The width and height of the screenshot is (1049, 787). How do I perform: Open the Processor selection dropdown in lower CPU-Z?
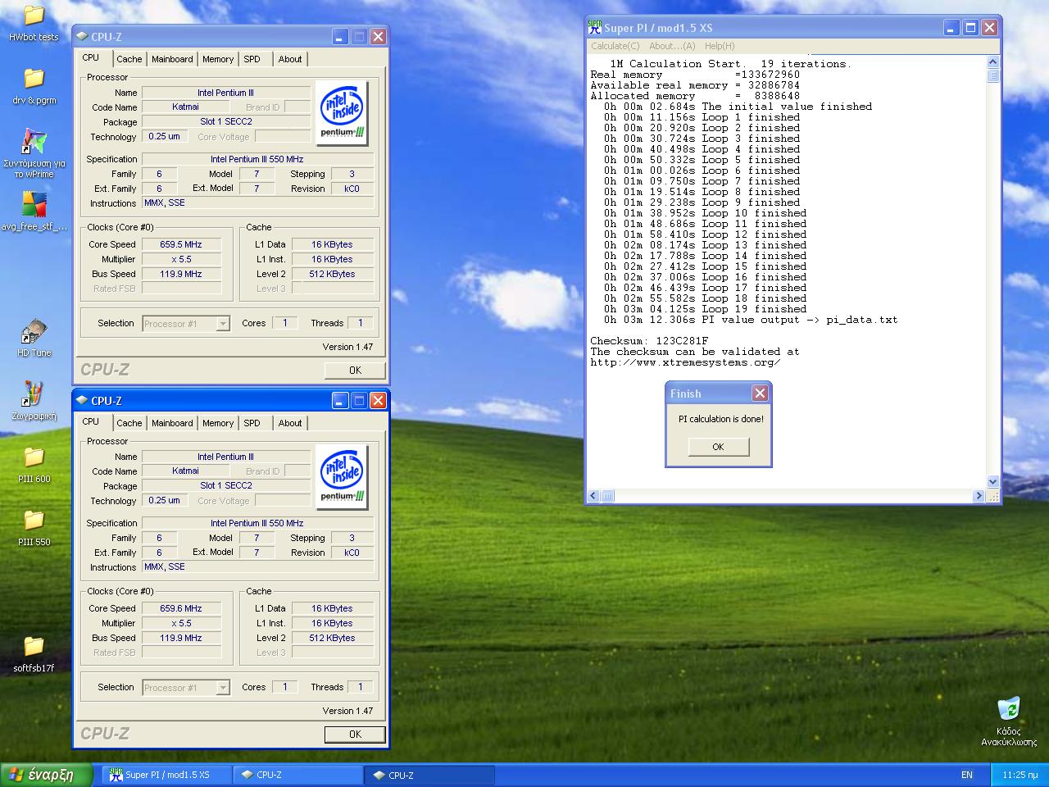tap(223, 688)
